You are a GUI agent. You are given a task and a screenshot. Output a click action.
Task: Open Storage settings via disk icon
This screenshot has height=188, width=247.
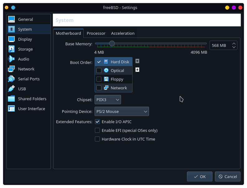pos(12,49)
